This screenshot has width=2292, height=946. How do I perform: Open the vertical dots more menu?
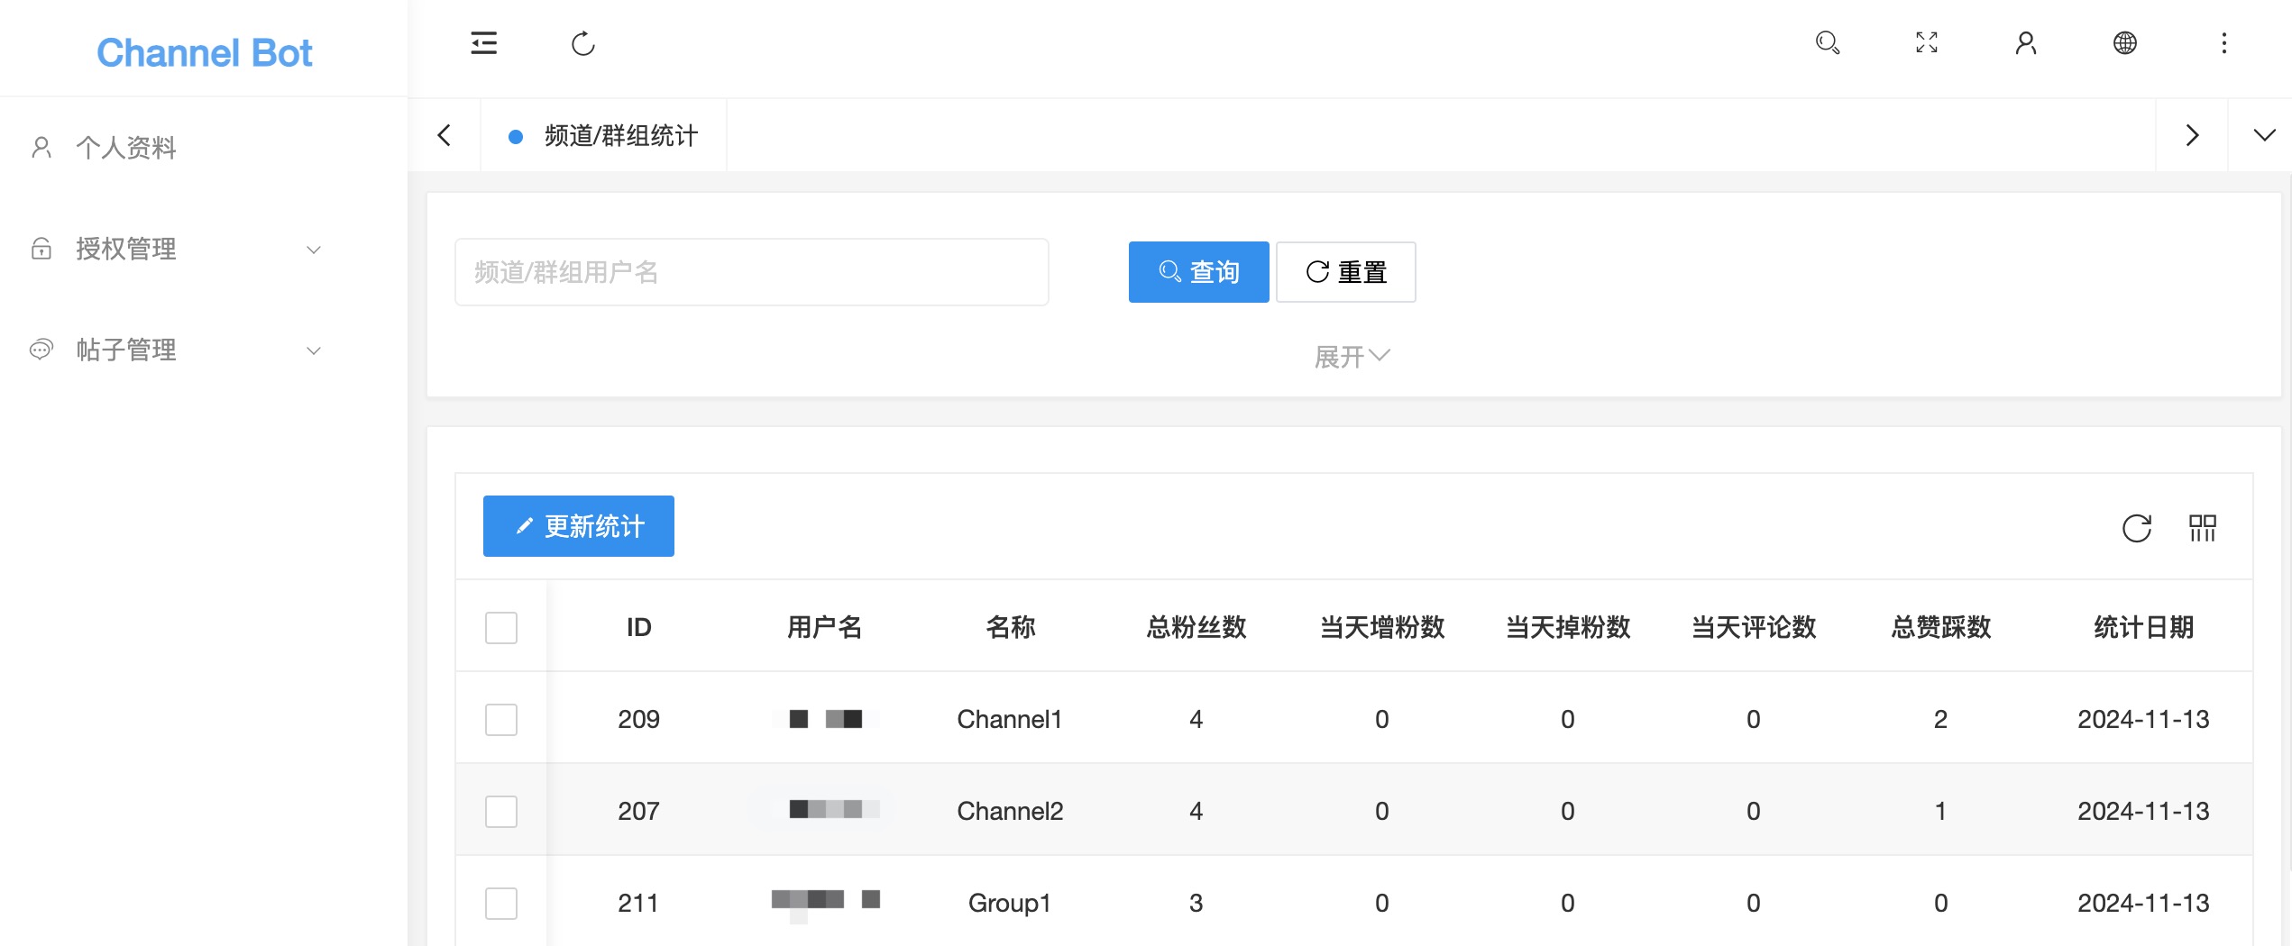pyautogui.click(x=2224, y=43)
